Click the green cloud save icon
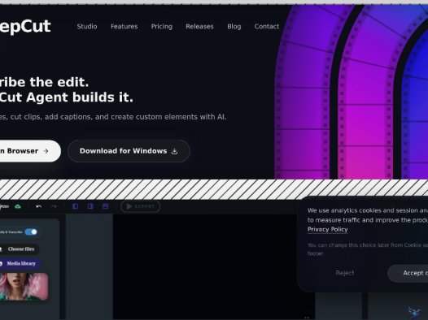Screen dimensions: 428x320 18,206
